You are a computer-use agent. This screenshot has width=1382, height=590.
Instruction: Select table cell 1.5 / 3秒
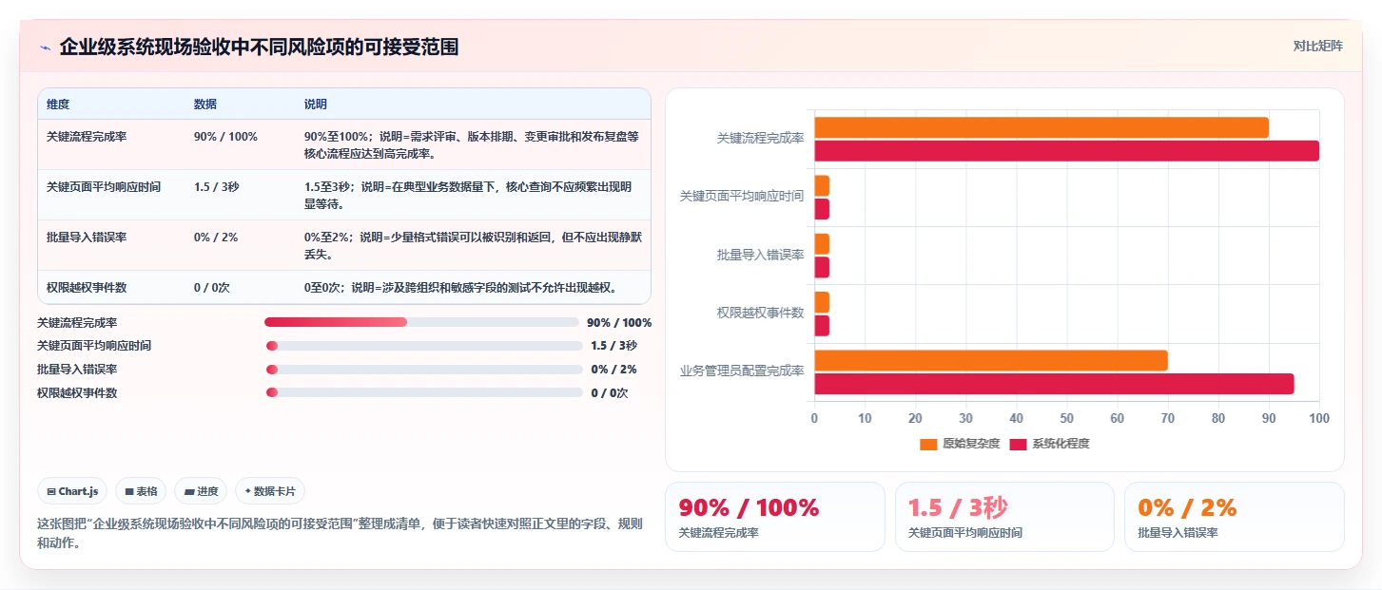pos(216,187)
